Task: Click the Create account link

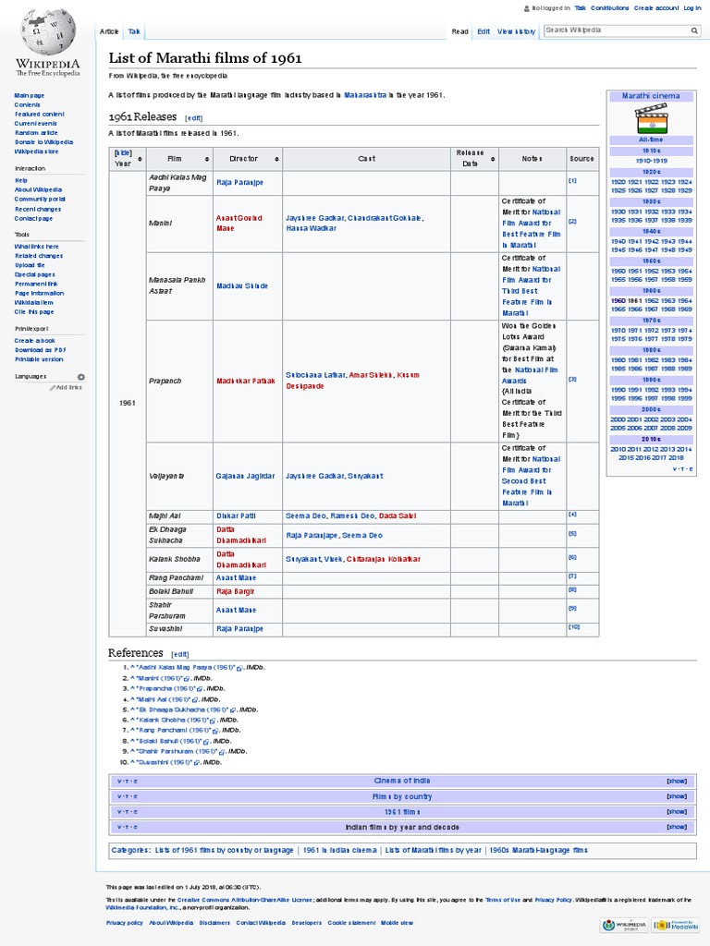Action: (656, 7)
